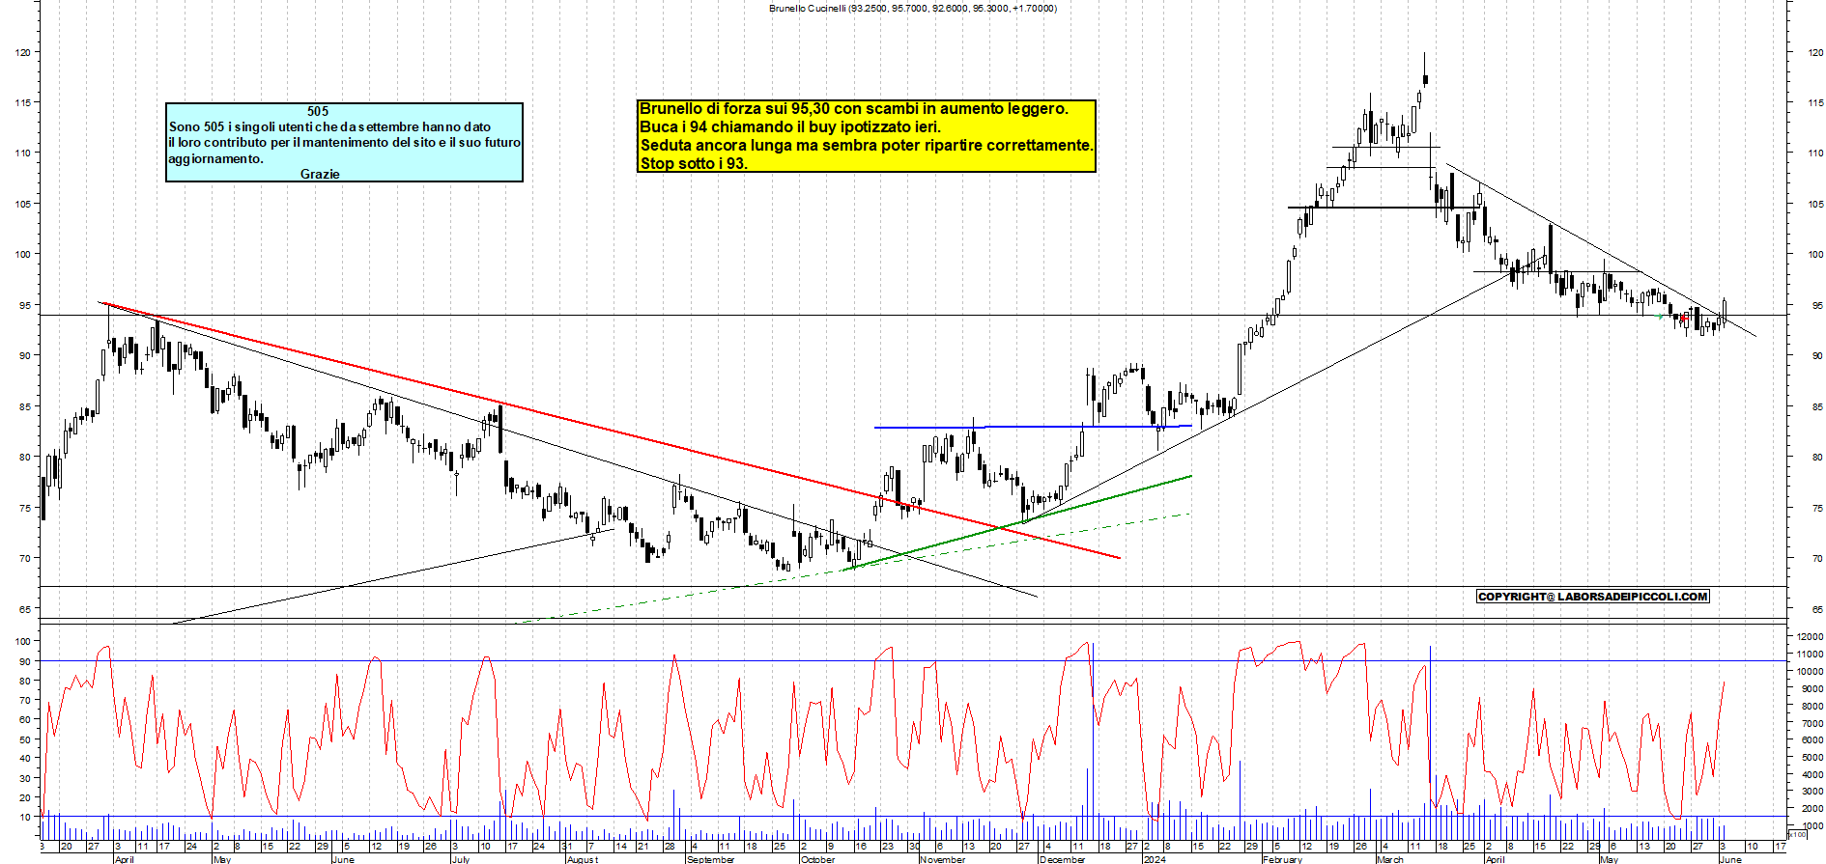Click the '2024' year label on time axis
1826x864 pixels.
coord(1155,859)
